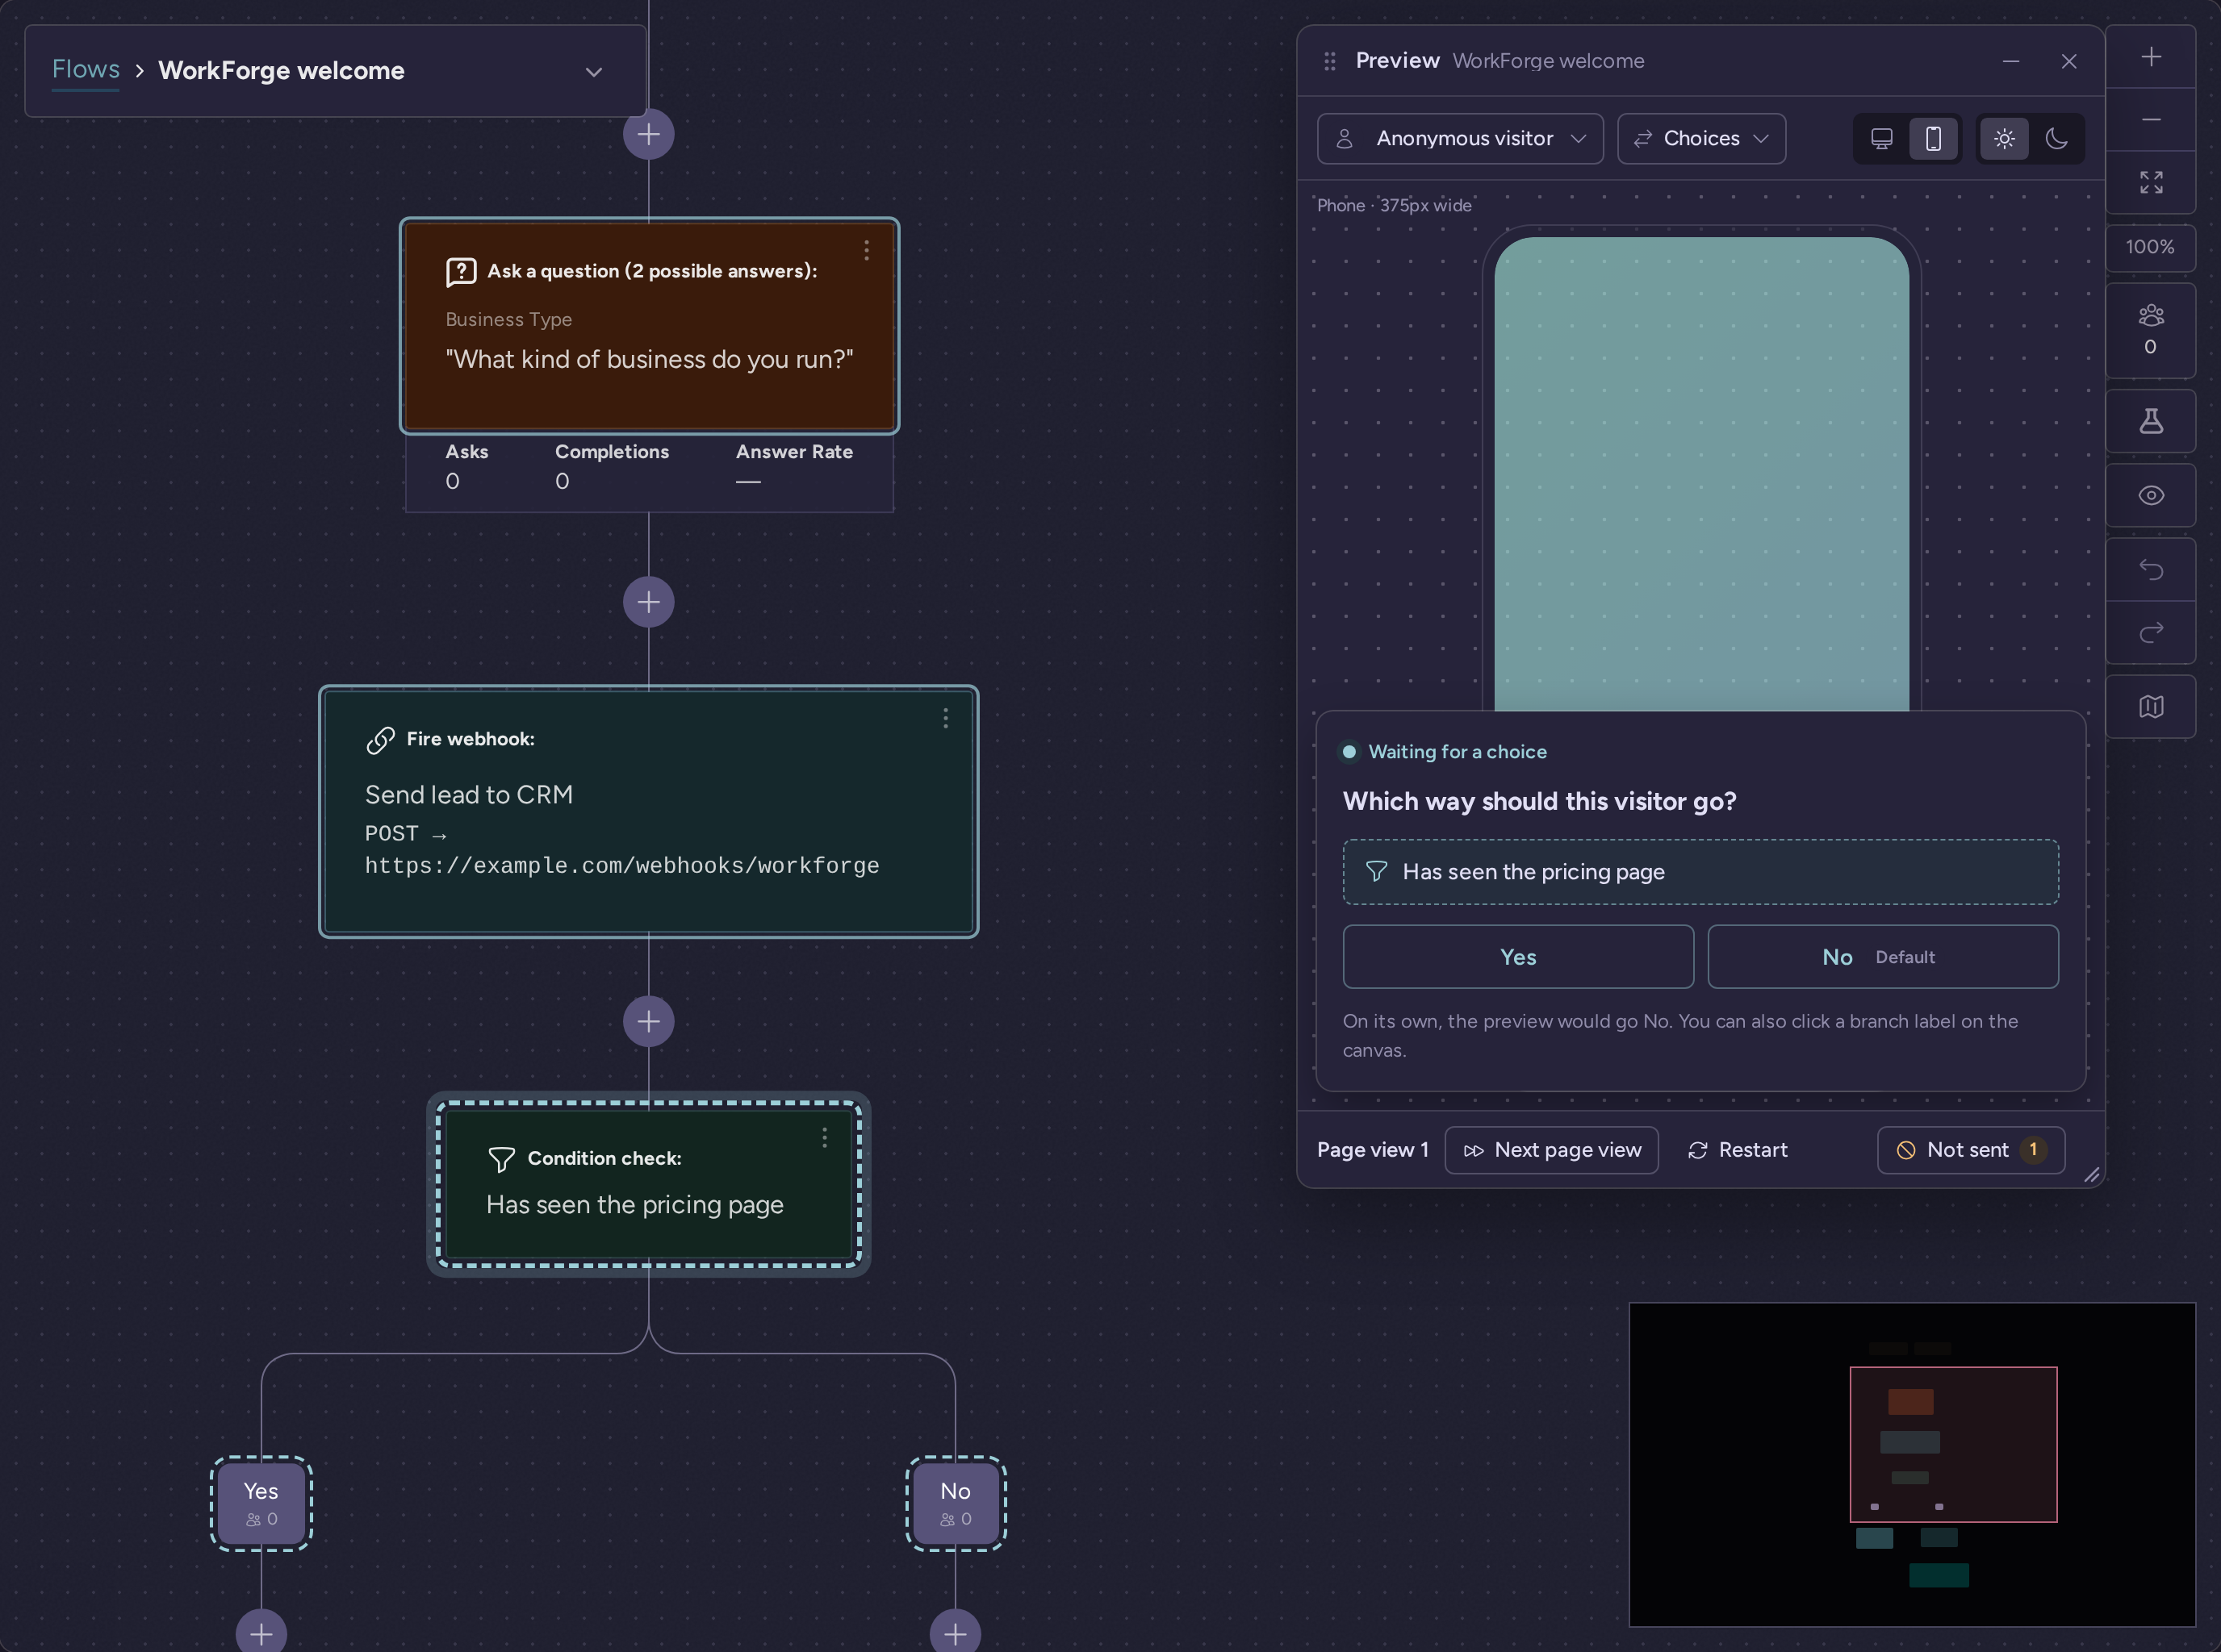Close the Preview panel

click(x=2069, y=61)
